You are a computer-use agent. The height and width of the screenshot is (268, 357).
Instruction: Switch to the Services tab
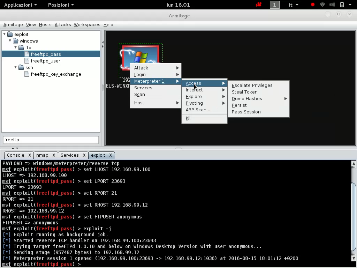click(70, 155)
